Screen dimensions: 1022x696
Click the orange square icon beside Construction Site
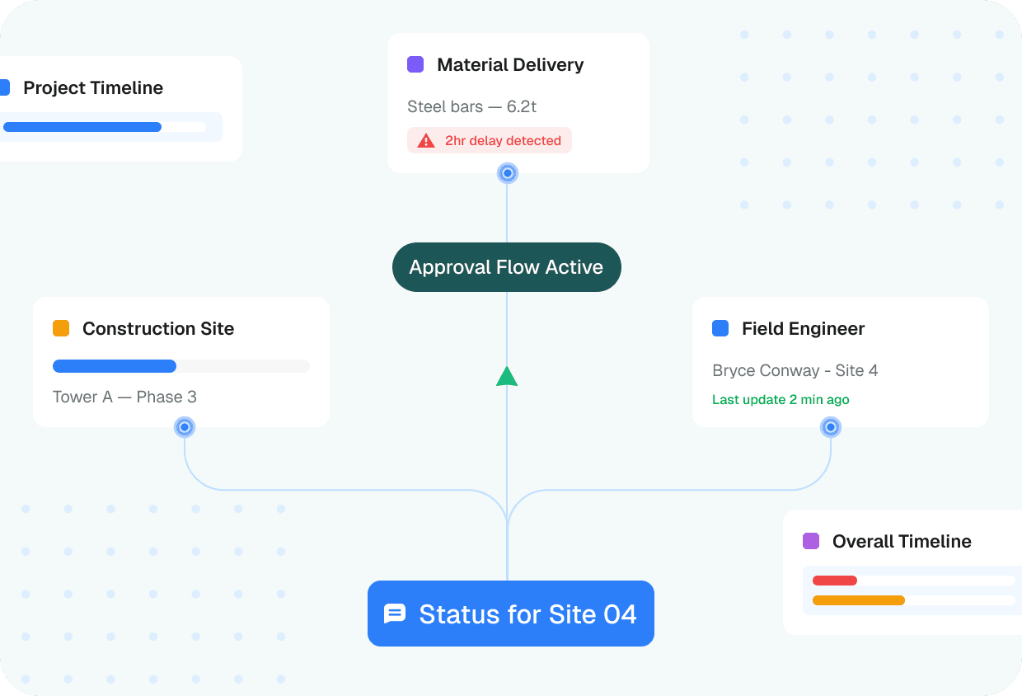coord(61,328)
